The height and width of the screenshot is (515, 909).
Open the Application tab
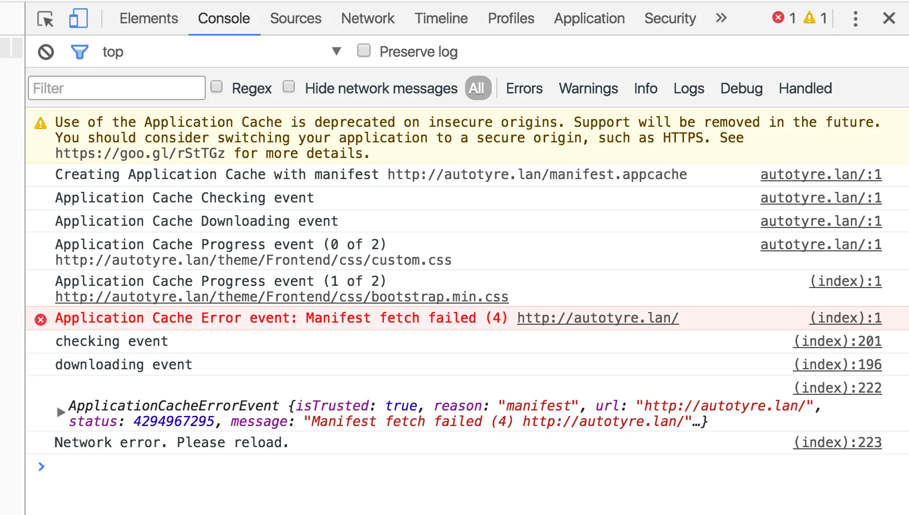coord(589,19)
